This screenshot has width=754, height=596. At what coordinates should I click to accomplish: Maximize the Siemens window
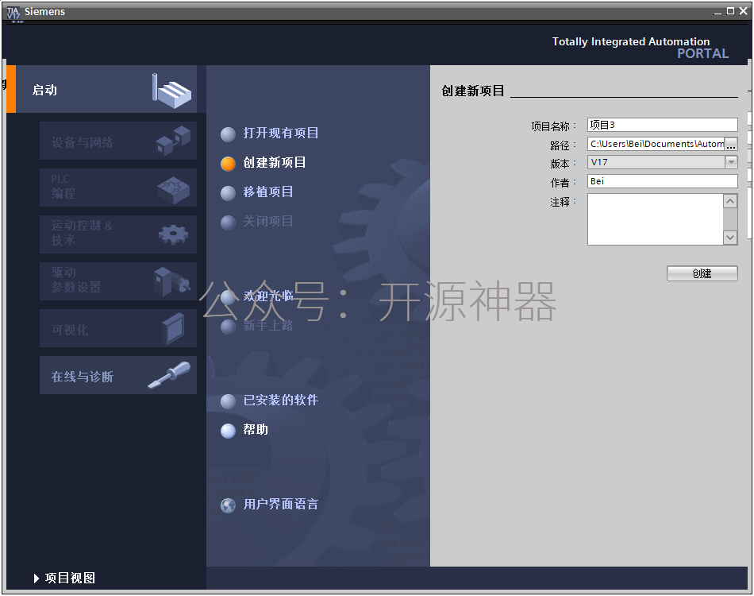coord(730,11)
